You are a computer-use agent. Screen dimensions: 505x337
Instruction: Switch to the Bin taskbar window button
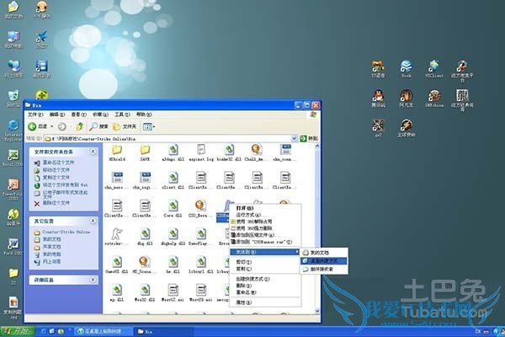(x=163, y=331)
